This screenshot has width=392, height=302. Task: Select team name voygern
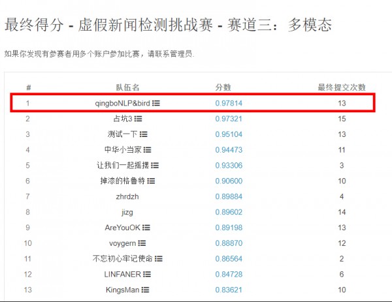pyautogui.click(x=123, y=243)
